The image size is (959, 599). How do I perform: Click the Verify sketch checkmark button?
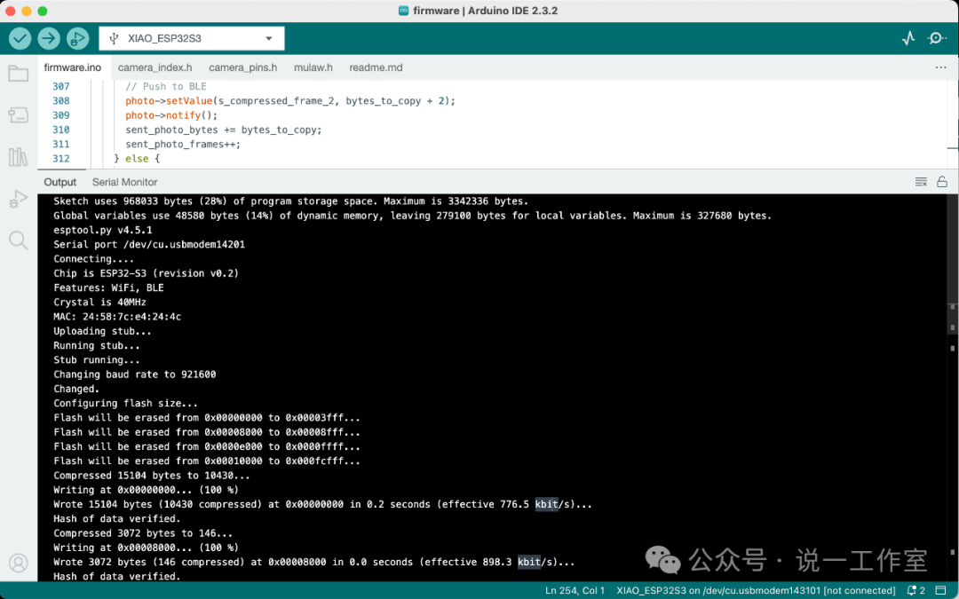[20, 38]
